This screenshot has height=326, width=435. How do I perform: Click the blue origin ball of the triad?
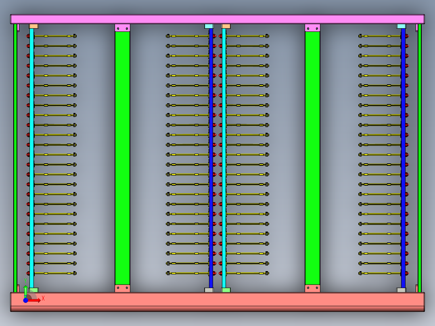click(x=25, y=300)
